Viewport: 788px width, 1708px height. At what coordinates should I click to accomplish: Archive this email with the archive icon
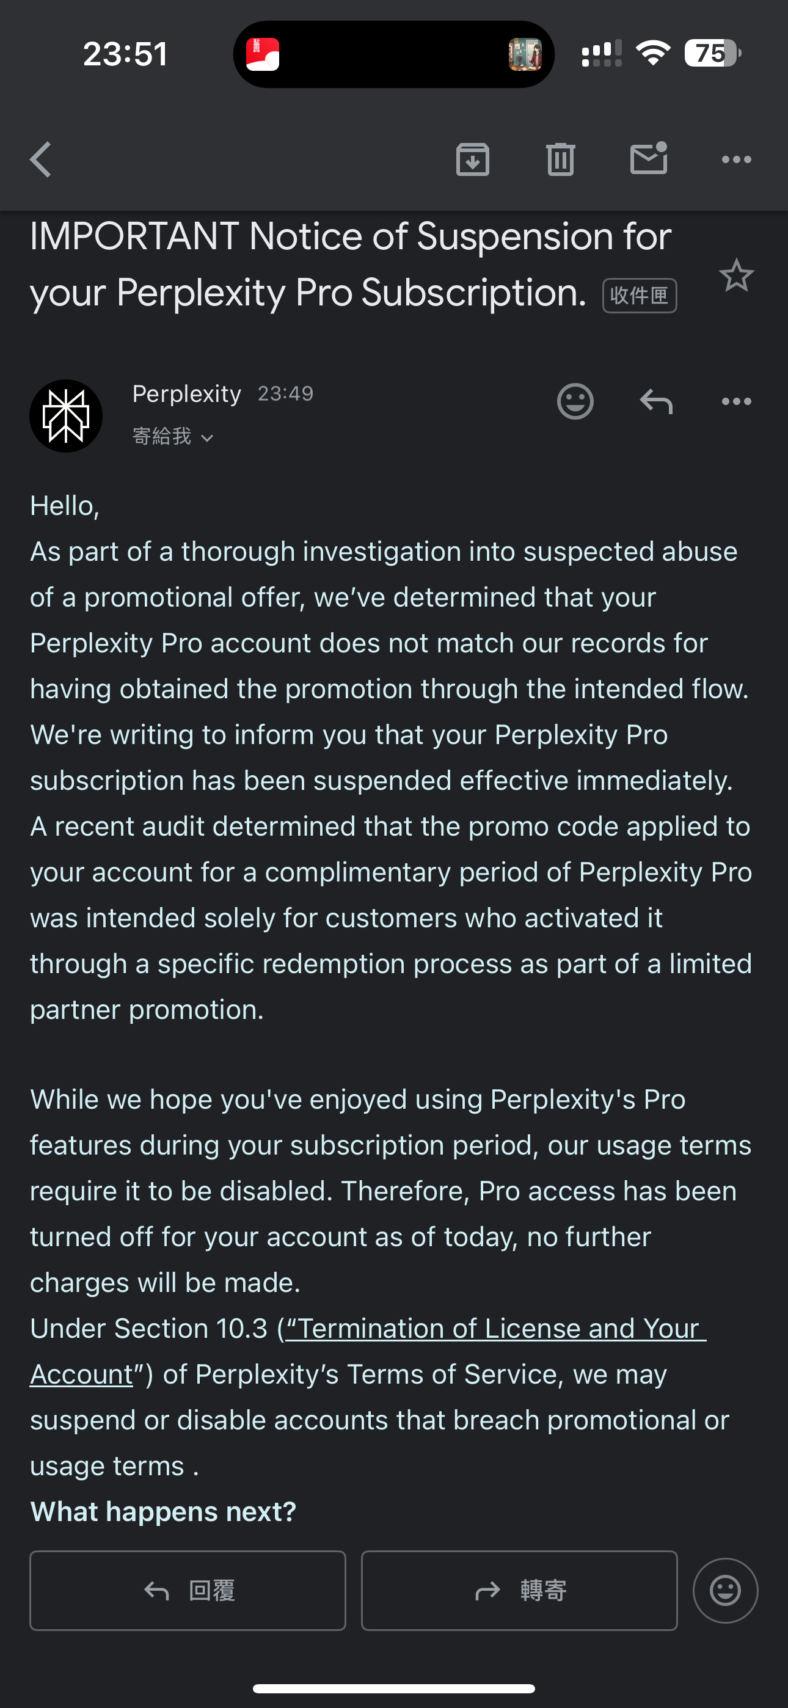coord(472,160)
